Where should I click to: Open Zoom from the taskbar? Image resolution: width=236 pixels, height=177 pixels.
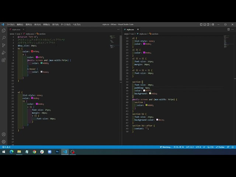click(49, 152)
